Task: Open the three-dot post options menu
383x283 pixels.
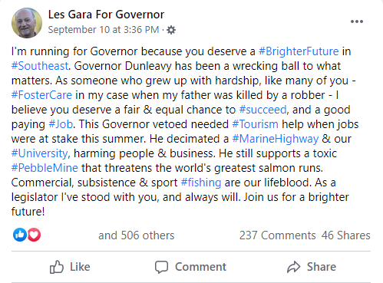Action: 357,21
